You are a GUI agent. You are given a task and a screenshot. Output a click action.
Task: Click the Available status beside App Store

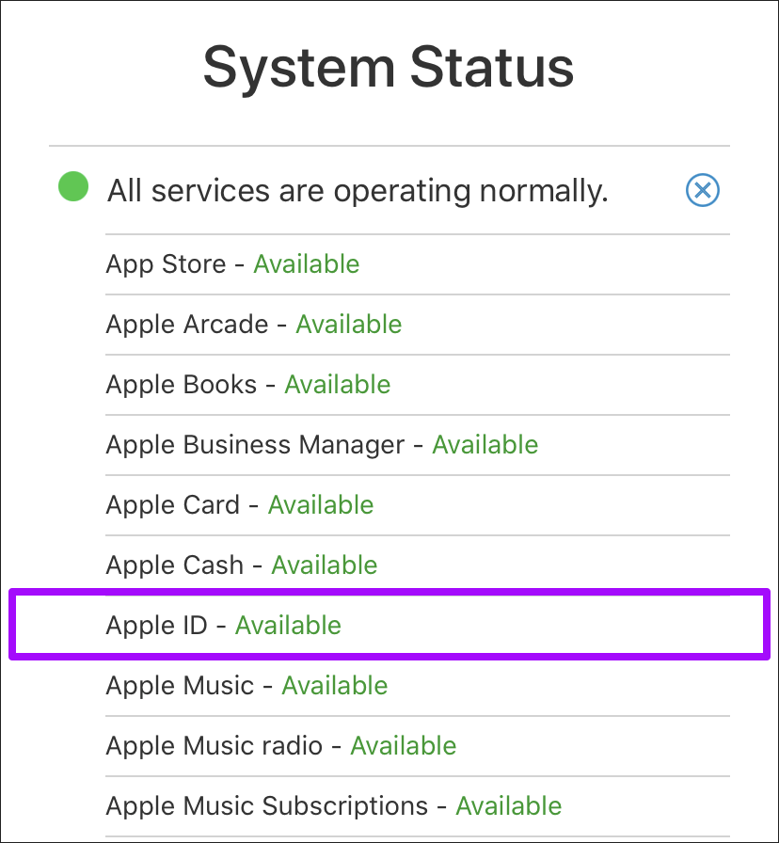[x=307, y=263]
